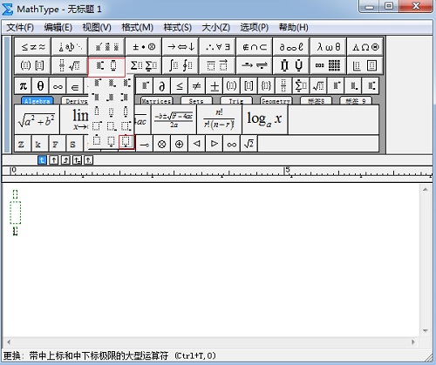Image resolution: width=436 pixels, height=365 pixels.
Task: Insert the ∂ partial derivative symbol
Action: [x=162, y=86]
